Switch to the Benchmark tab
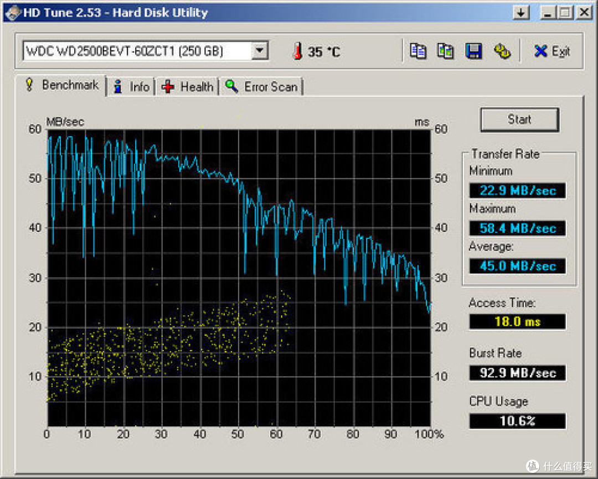The width and height of the screenshot is (598, 479). pos(61,85)
